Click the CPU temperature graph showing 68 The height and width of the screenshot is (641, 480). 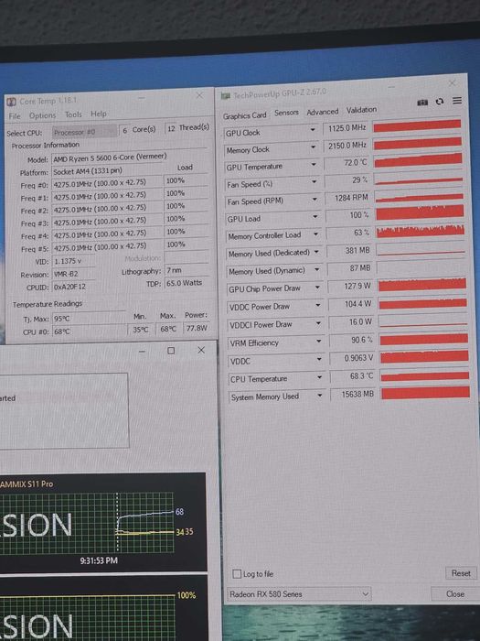[x=87, y=523]
